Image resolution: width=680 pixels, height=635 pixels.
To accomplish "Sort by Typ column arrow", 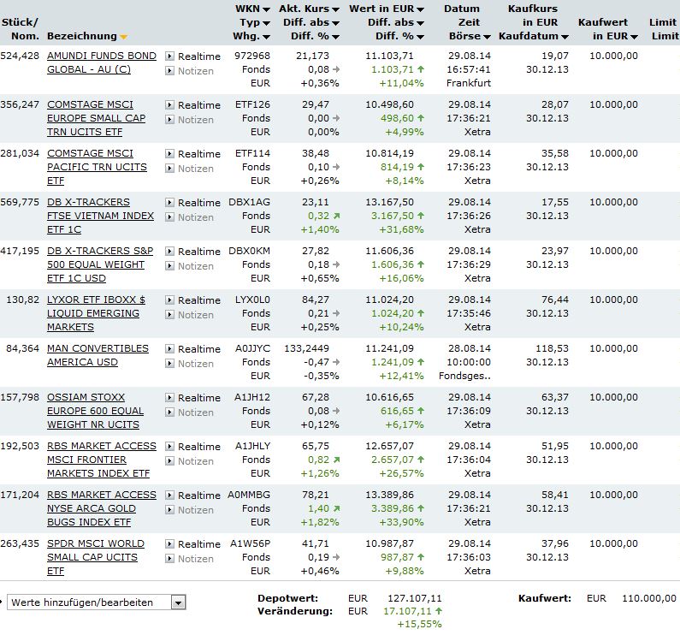I will tap(266, 23).
